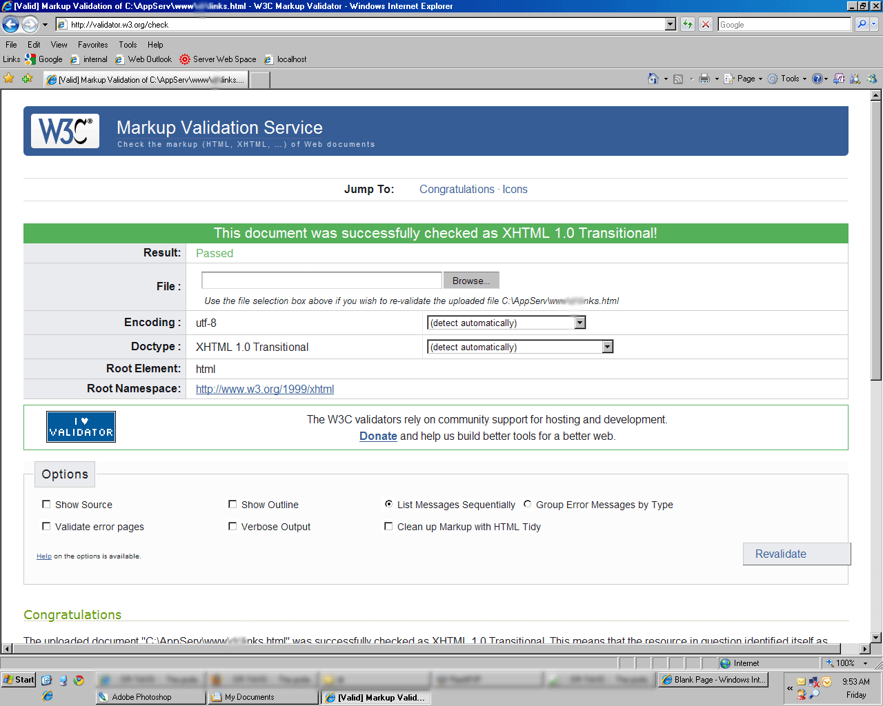
Task: Expand the Encoding detect automatically dropdown
Action: [x=579, y=323]
